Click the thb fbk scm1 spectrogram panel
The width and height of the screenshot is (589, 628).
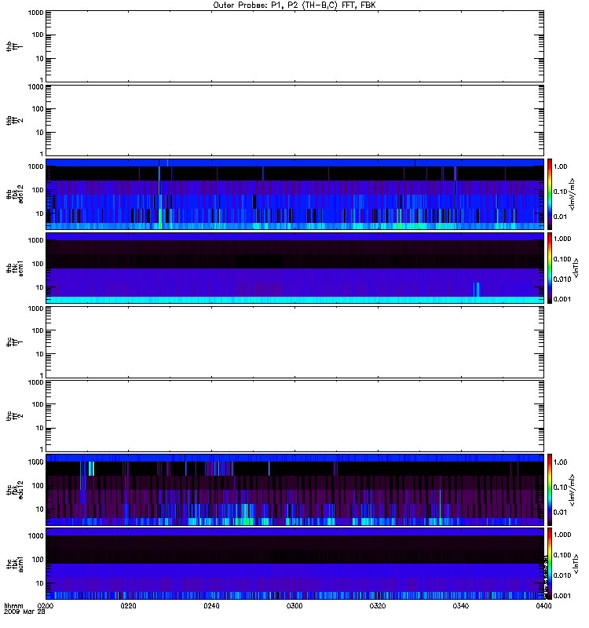[294, 268]
